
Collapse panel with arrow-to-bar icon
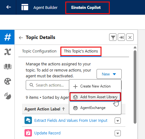pyautogui.click(x=121, y=37)
